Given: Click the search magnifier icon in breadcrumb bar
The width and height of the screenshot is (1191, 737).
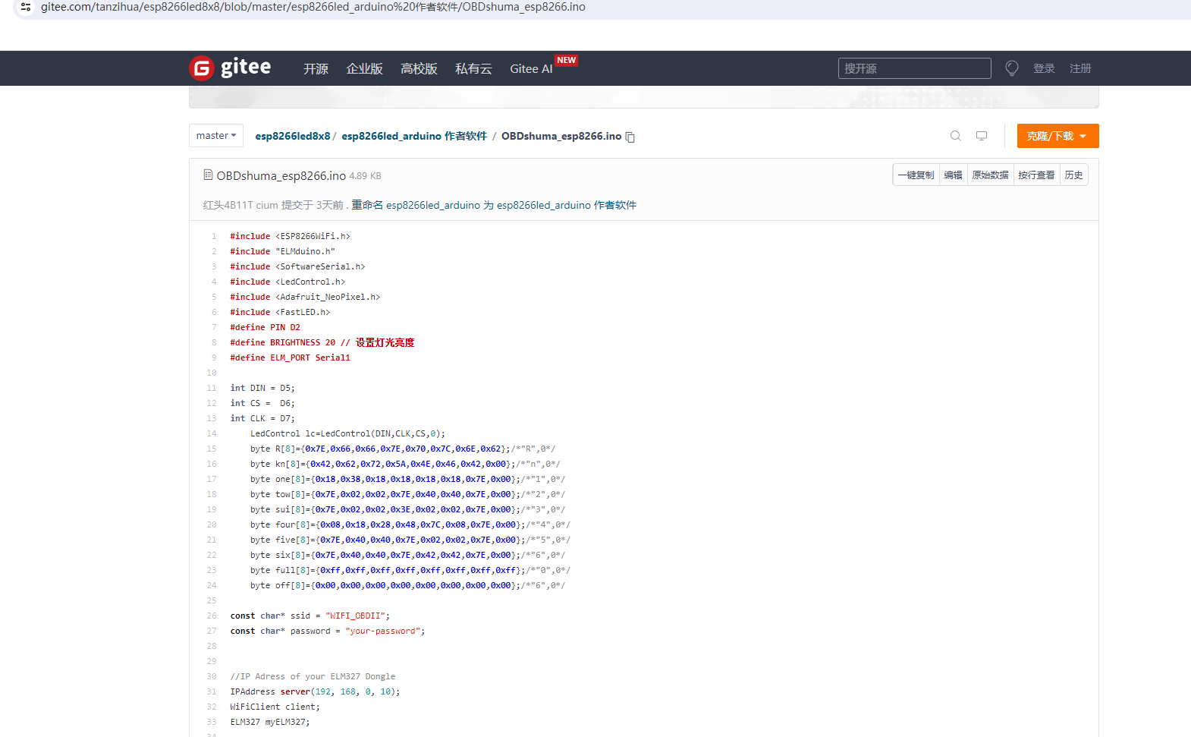Looking at the screenshot, I should point(956,136).
